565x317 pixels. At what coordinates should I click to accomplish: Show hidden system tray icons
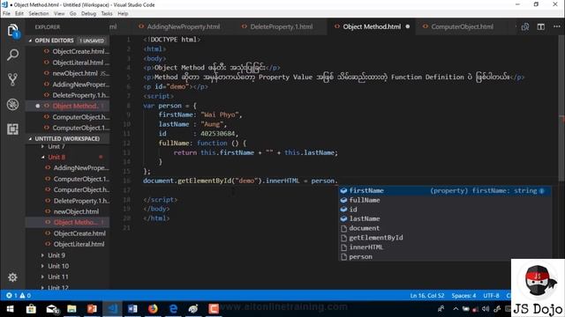pos(456,309)
